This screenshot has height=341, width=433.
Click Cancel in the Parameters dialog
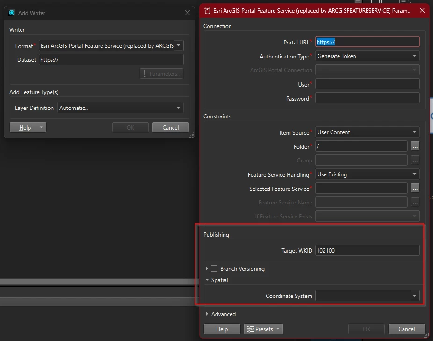[406, 329]
